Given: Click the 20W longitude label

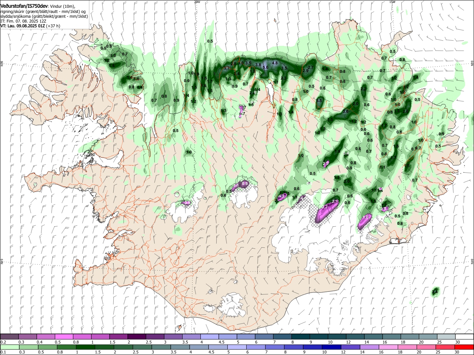Looking at the screenshot, I should [197, 2].
